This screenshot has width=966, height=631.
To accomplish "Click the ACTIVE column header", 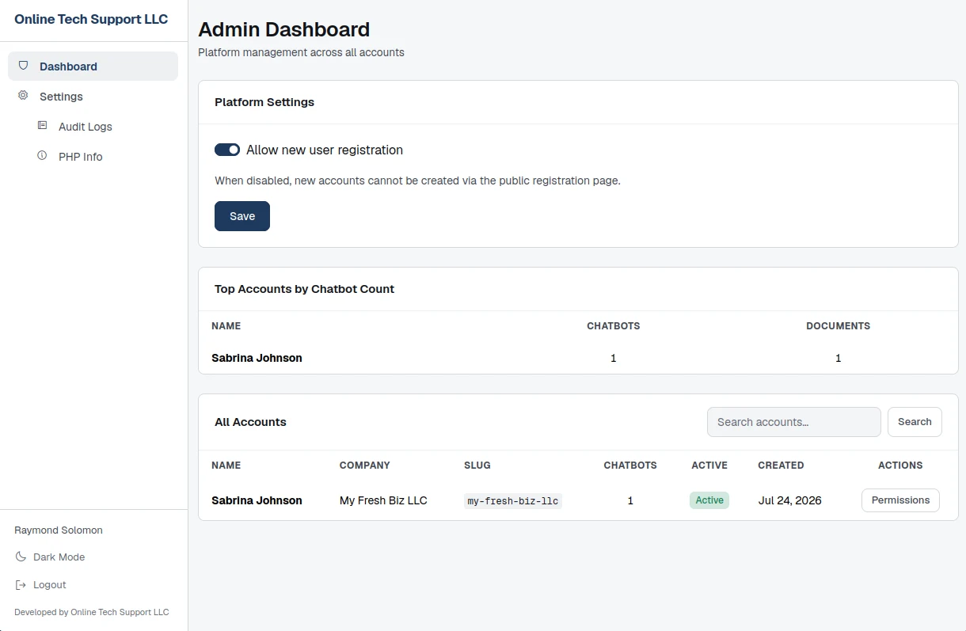I will tap(709, 465).
